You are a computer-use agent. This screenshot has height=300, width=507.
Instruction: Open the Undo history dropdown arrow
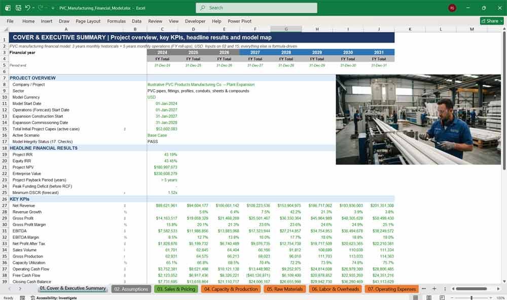point(33,8)
